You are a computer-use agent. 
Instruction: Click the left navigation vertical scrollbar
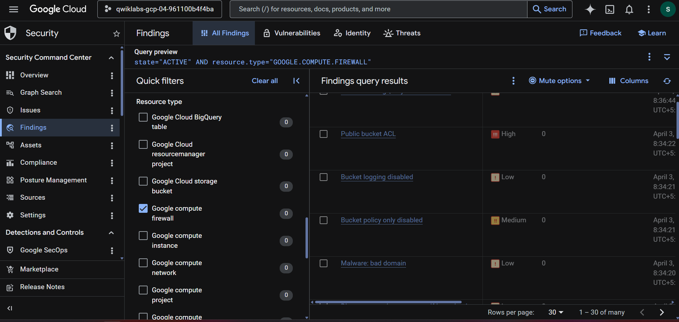pos(122,83)
